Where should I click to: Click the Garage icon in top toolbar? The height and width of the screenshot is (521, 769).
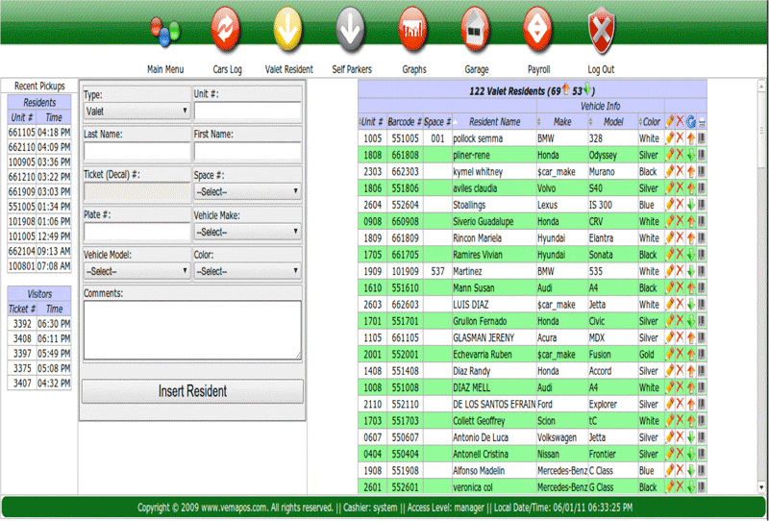click(x=476, y=29)
